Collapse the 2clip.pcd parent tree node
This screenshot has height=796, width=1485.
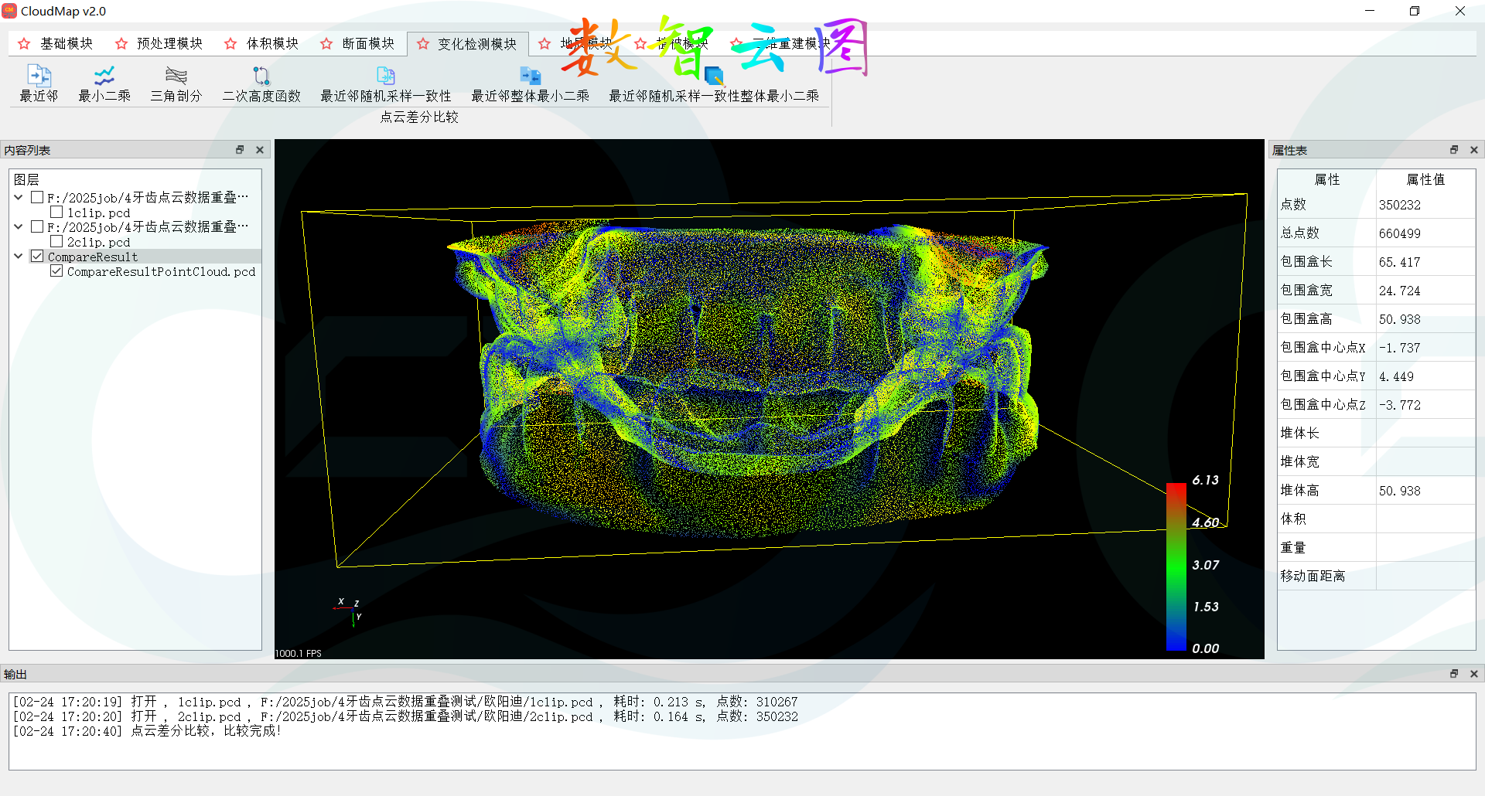pos(18,226)
